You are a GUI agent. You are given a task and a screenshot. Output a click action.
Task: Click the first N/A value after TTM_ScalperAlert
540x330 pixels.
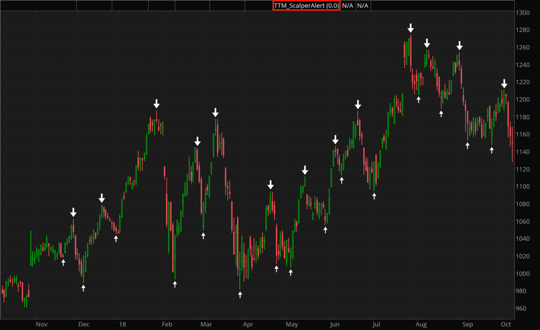[x=348, y=5]
